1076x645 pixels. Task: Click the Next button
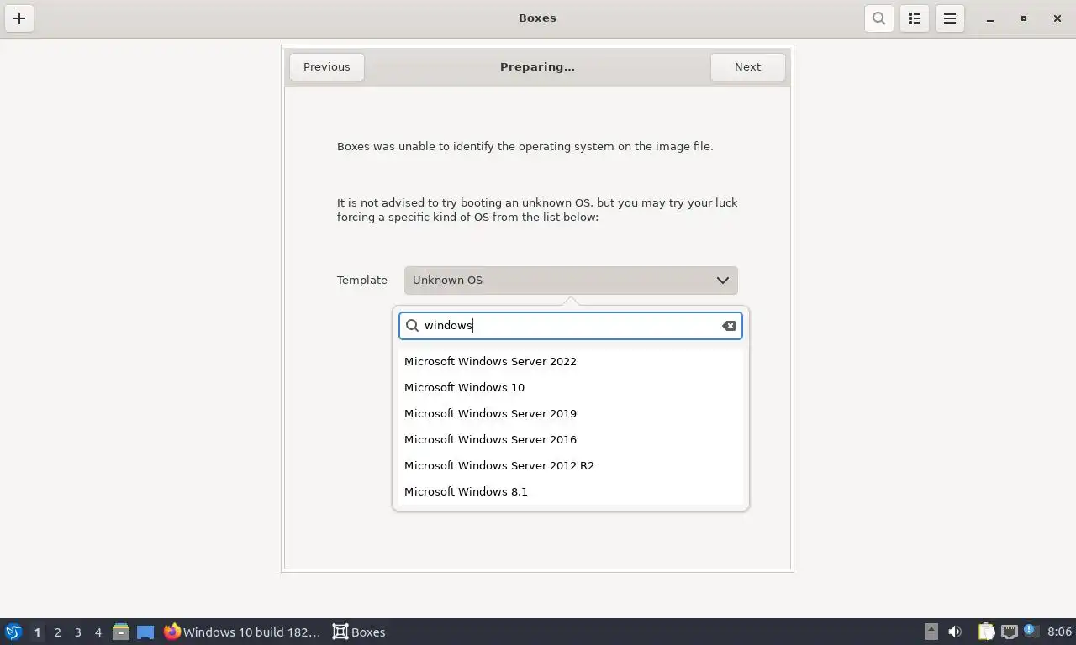[x=747, y=67]
